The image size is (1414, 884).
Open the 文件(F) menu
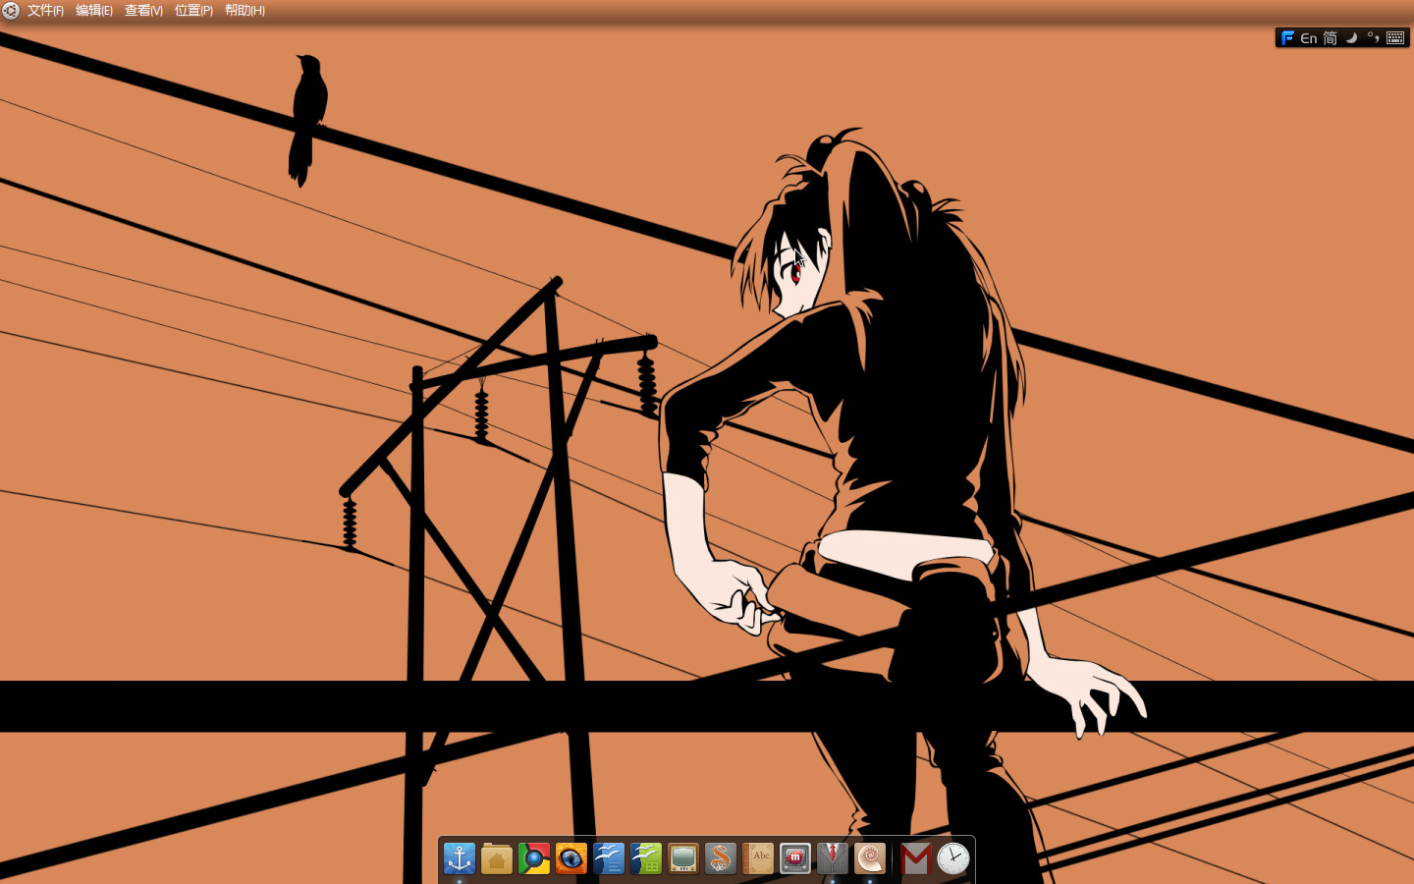45,11
